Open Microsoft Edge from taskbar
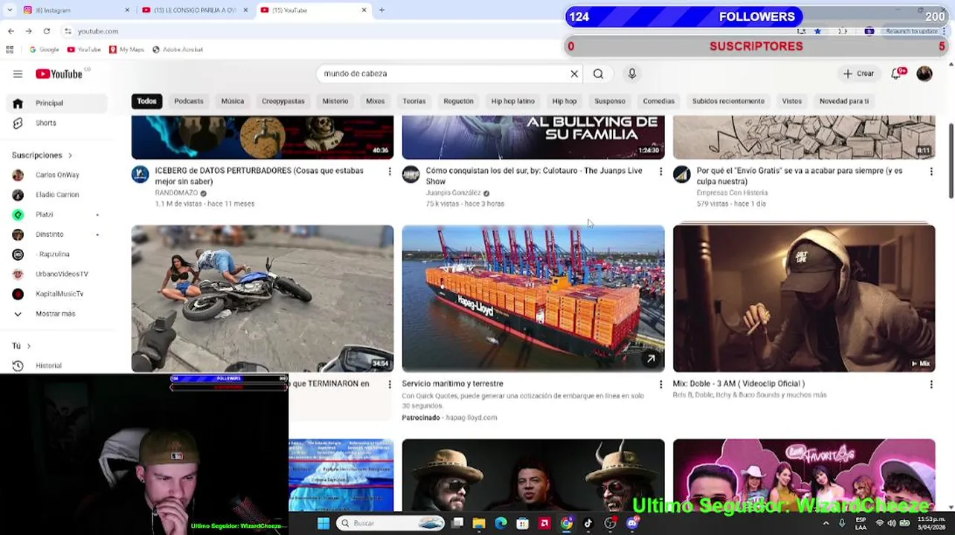 [501, 523]
